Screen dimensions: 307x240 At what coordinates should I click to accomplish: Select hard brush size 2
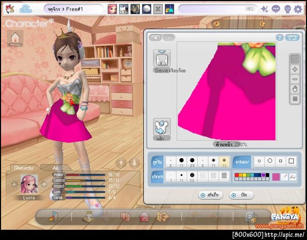tap(171, 162)
